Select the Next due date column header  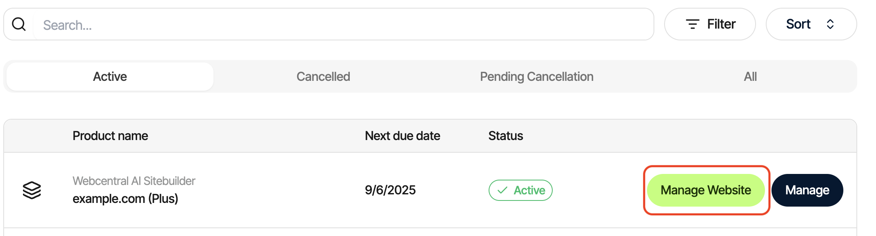coord(402,136)
